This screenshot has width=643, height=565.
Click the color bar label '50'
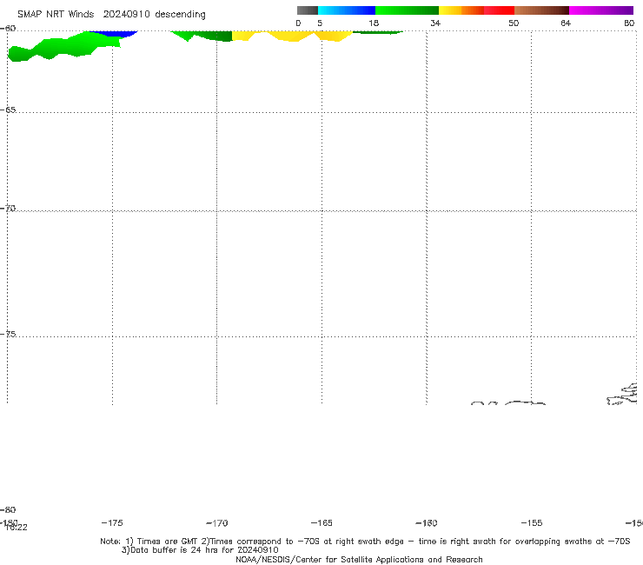pyautogui.click(x=514, y=23)
